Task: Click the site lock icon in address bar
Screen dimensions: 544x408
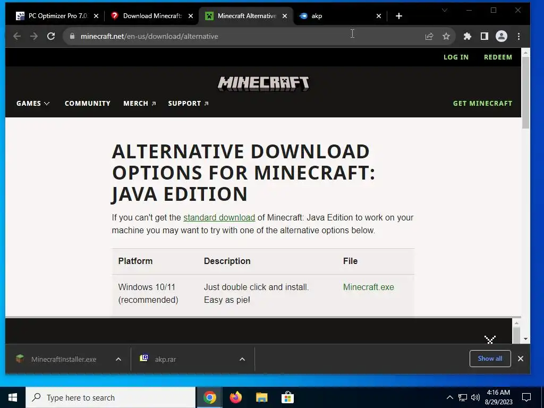Action: [x=72, y=36]
